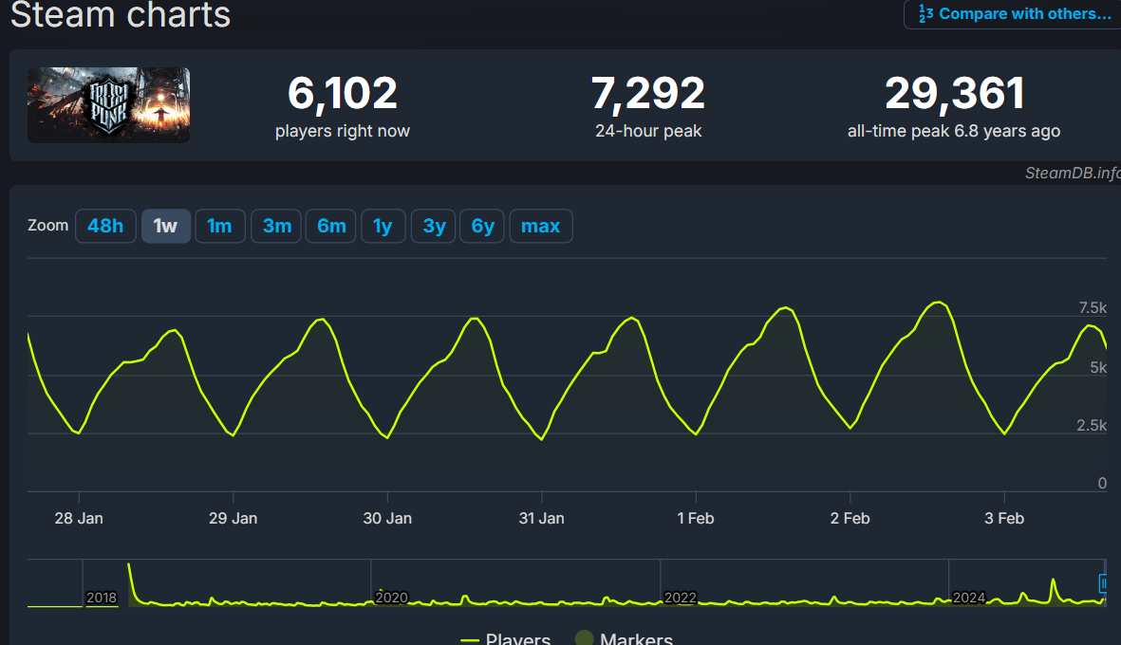
Task: Switch chart zoom to 1m
Action: 219,226
